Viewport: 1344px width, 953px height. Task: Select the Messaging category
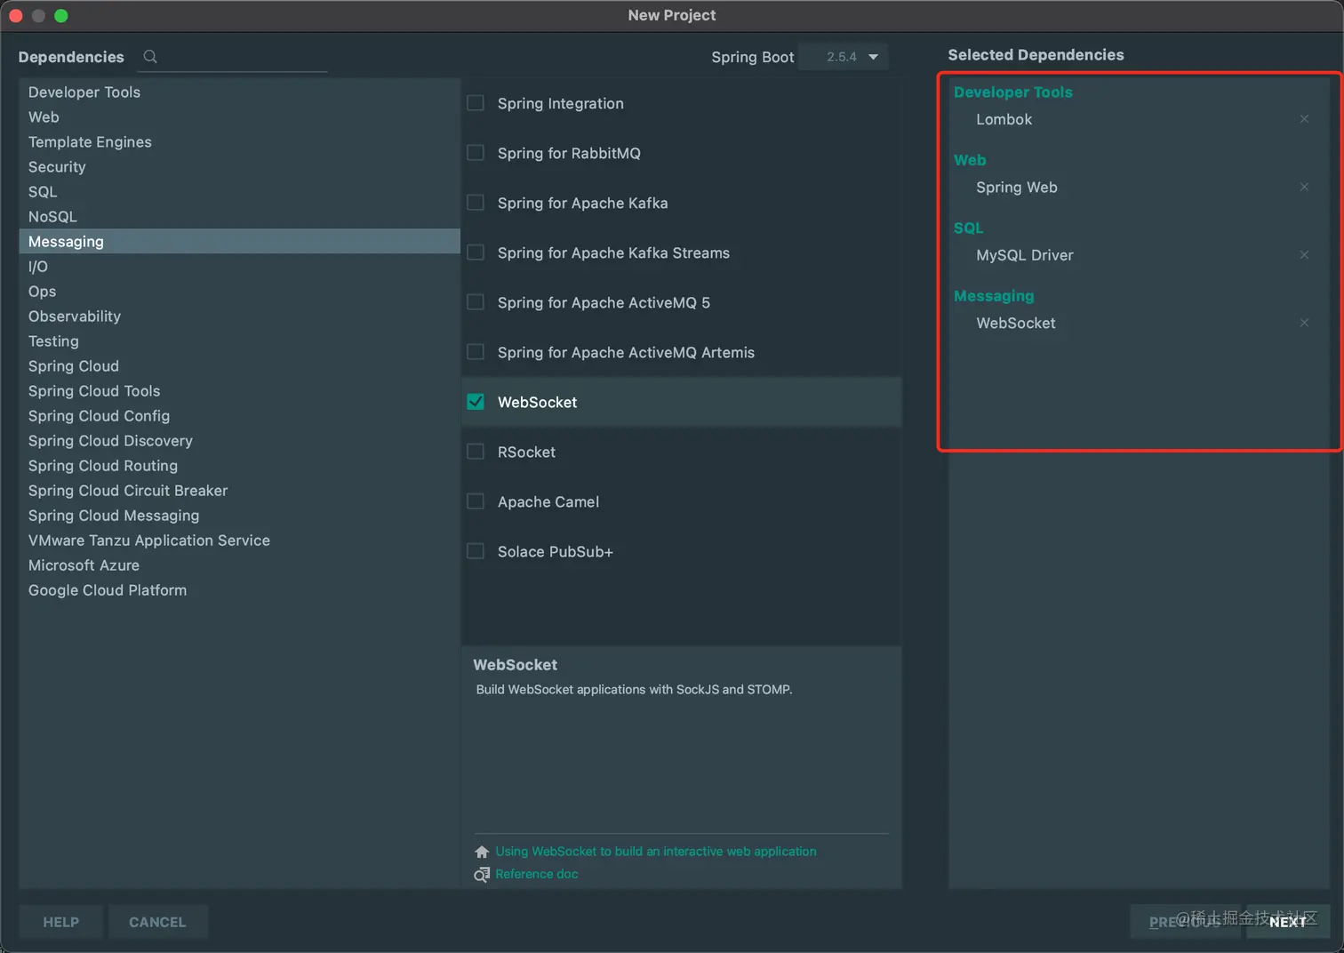coord(240,242)
